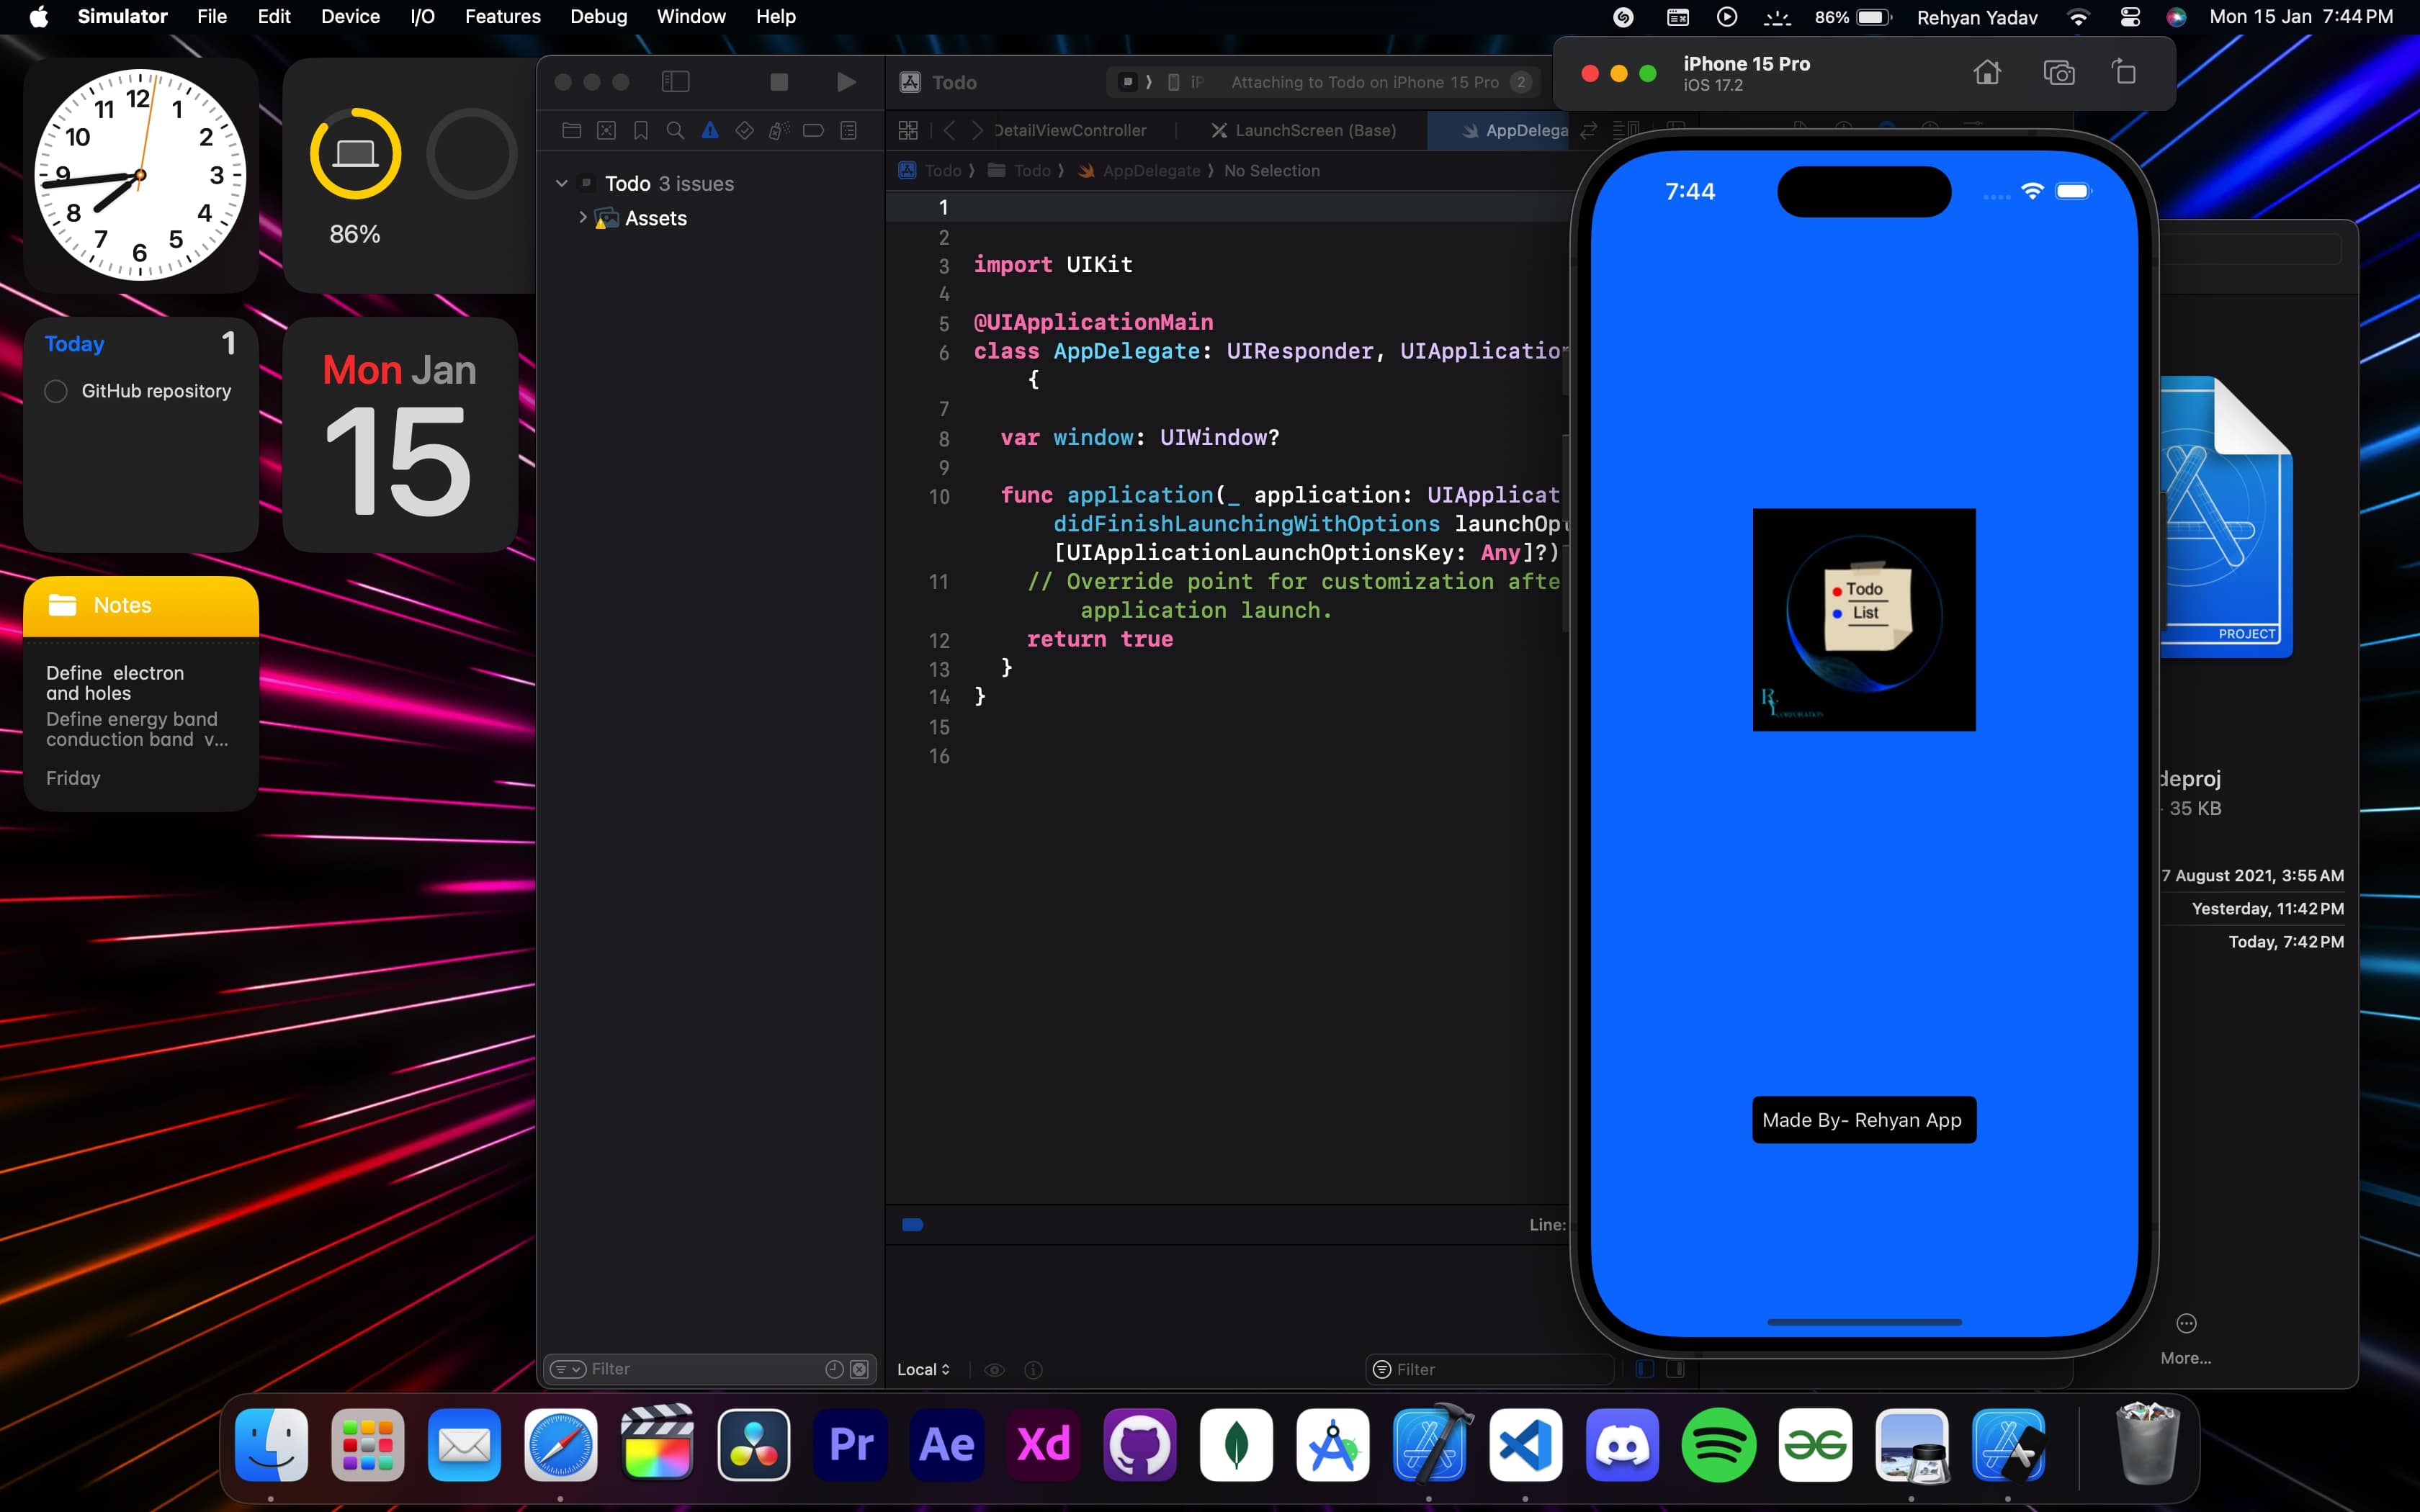Screen dimensions: 2420x1512
Task: Open the related items grid icon
Action: click(x=908, y=130)
